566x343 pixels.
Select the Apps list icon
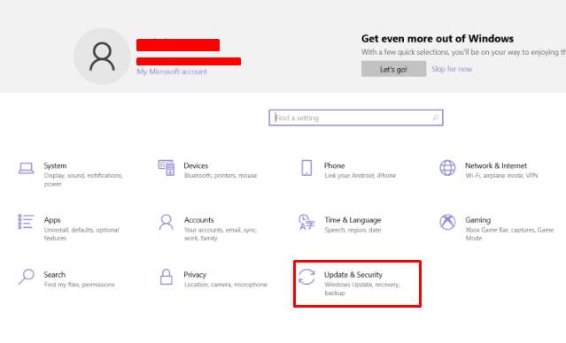[26, 222]
